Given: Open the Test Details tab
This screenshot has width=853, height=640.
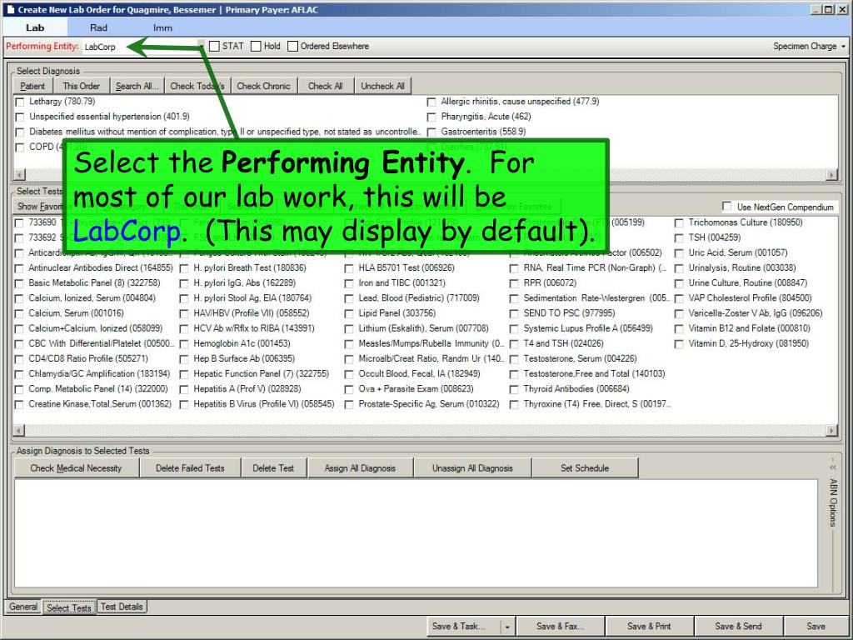Looking at the screenshot, I should [x=122, y=607].
